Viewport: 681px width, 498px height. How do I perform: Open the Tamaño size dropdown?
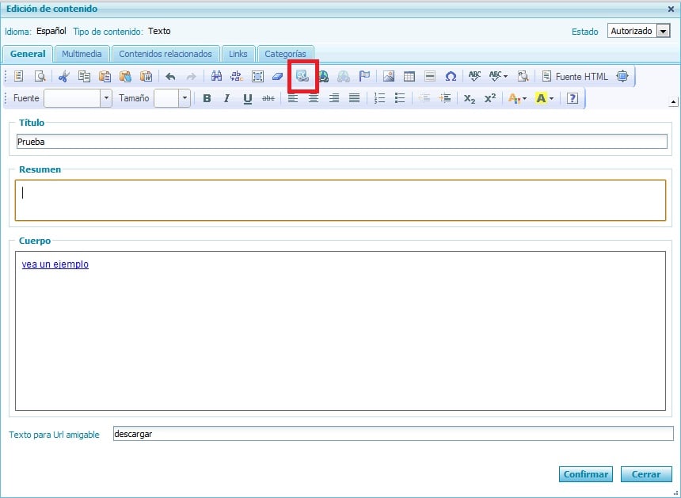(x=185, y=98)
